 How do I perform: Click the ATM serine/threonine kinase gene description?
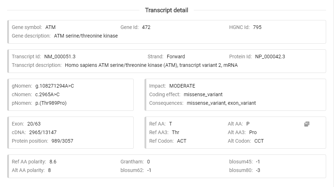click(86, 36)
